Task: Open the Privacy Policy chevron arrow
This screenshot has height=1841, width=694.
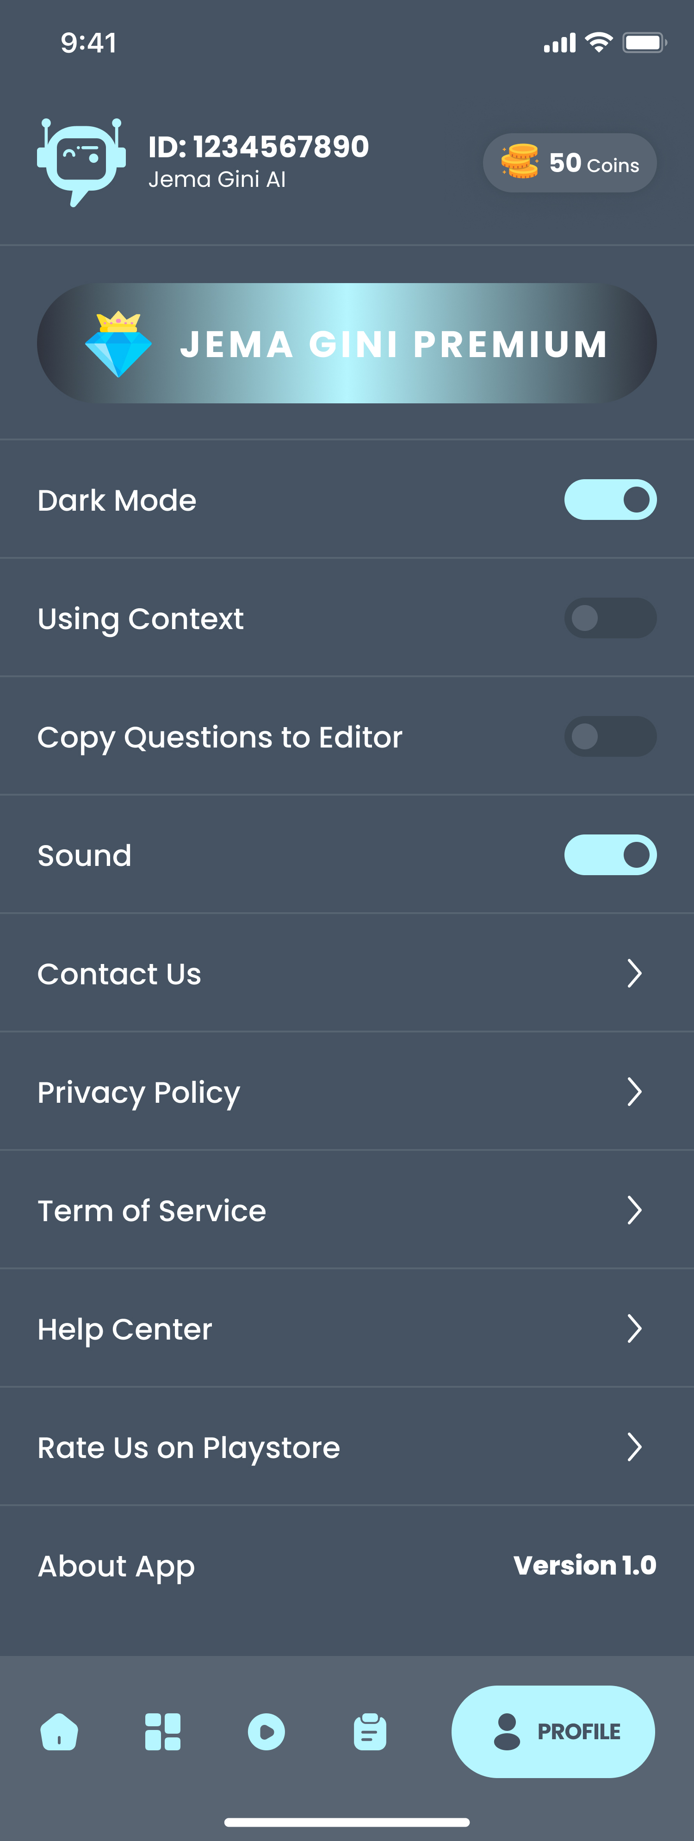Action: [634, 1092]
